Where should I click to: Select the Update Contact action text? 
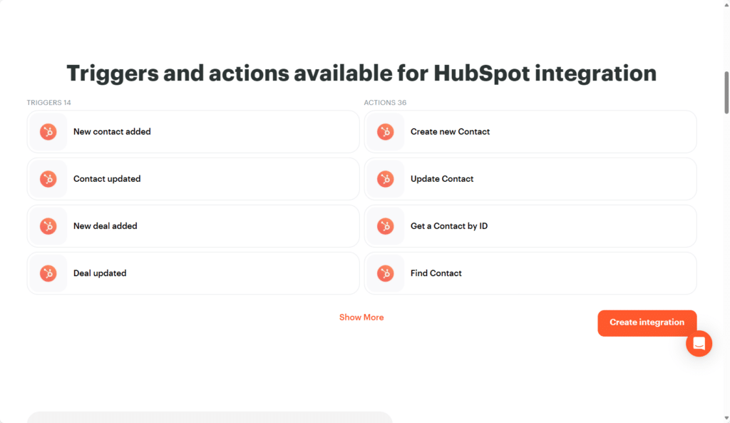point(442,179)
